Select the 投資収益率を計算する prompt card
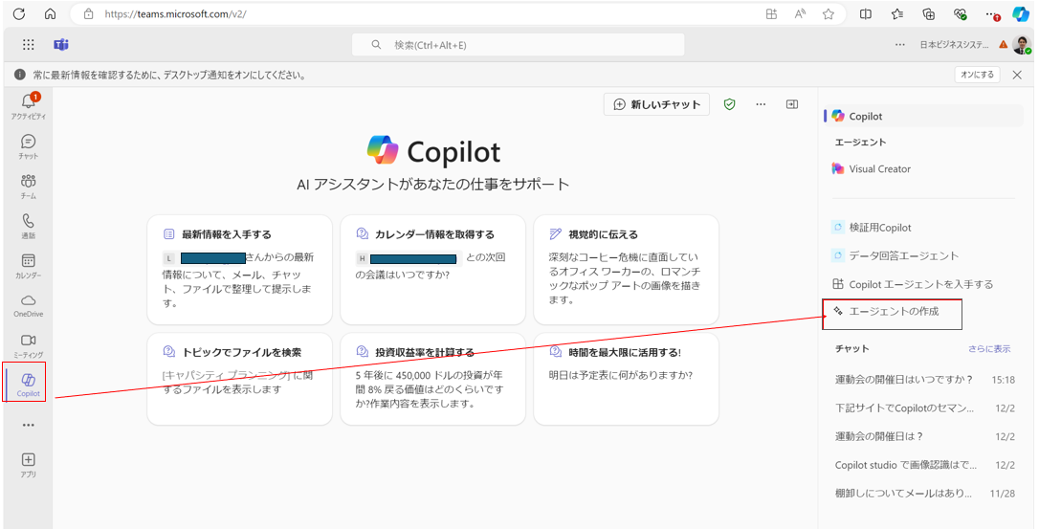The image size is (1039, 529). [x=432, y=379]
